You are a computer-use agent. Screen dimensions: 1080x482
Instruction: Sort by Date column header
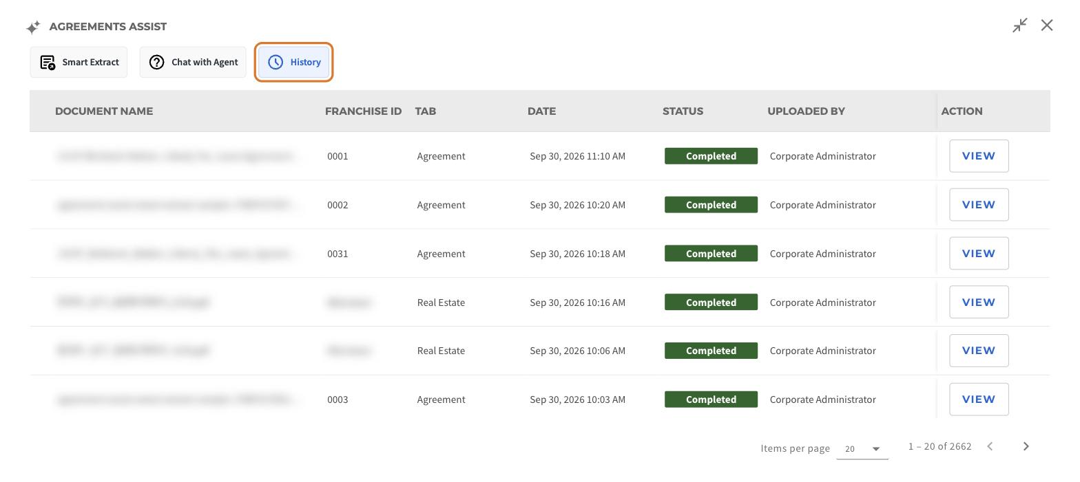pyautogui.click(x=541, y=111)
